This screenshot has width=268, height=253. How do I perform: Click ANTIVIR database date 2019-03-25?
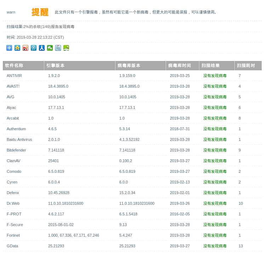179,76
